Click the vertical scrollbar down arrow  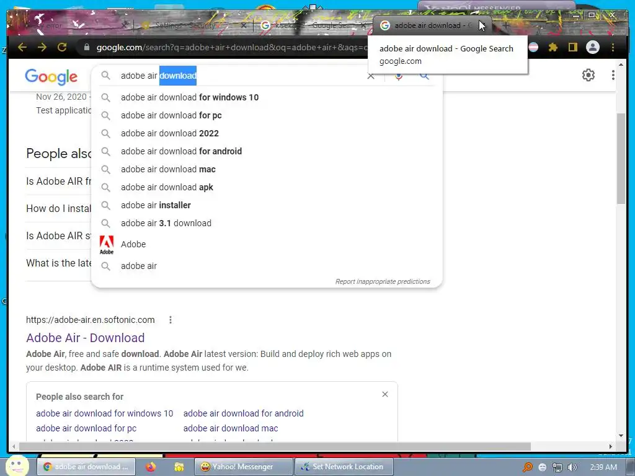tap(621, 436)
